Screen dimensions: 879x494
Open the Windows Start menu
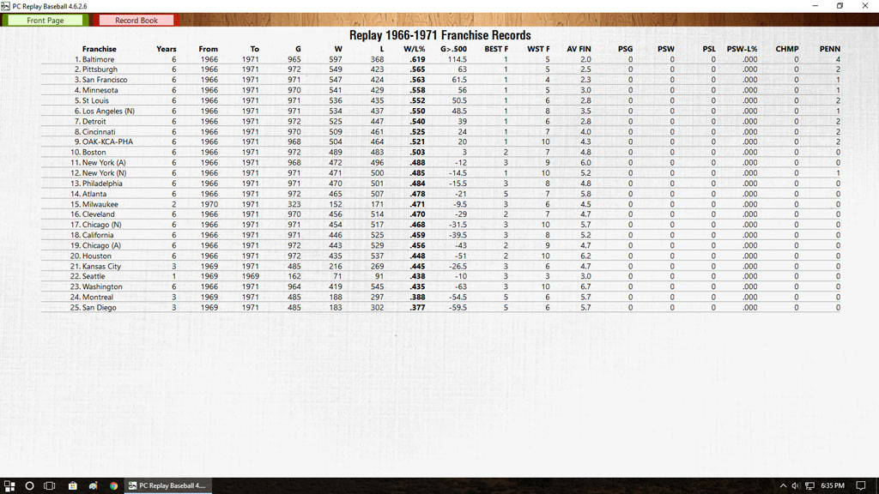pos(9,485)
